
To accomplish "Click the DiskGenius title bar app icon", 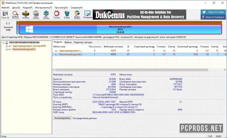I will pos(3,3).
